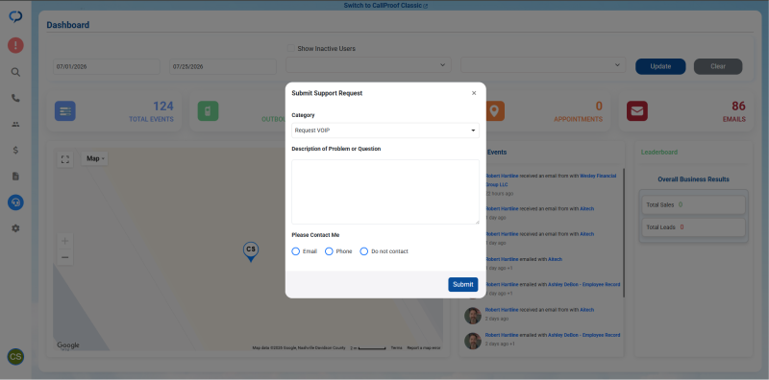Viewport: 769px width, 380px height.
Task: Click the Overall Business Results heading
Action: tap(693, 179)
